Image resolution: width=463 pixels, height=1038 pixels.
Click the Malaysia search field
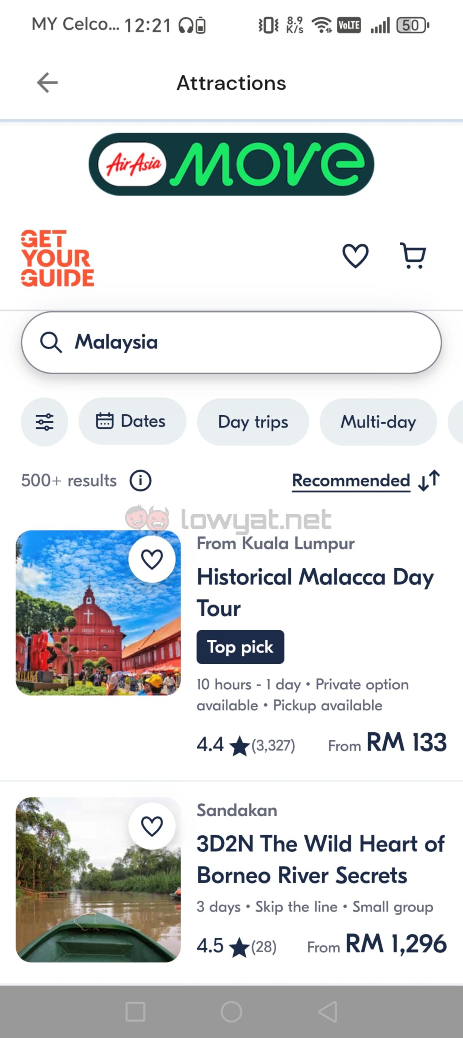click(231, 342)
